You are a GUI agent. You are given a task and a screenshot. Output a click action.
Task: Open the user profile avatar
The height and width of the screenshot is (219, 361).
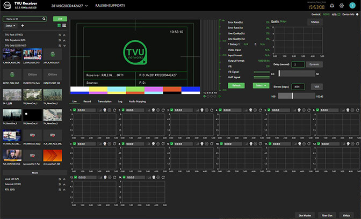click(x=352, y=5)
